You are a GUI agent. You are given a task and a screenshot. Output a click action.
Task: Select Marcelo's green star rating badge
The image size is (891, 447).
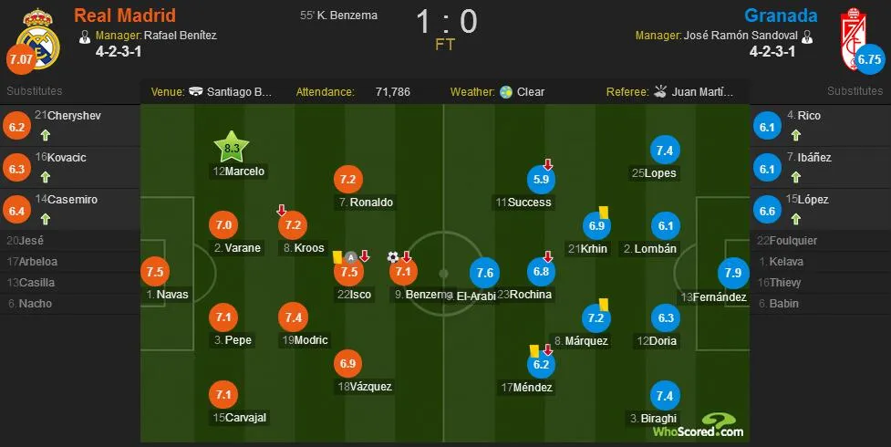coord(232,148)
